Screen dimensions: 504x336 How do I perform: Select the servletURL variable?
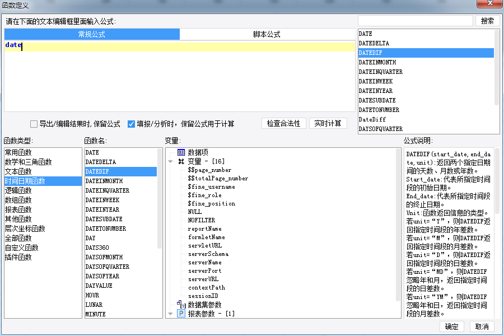[x=205, y=245]
